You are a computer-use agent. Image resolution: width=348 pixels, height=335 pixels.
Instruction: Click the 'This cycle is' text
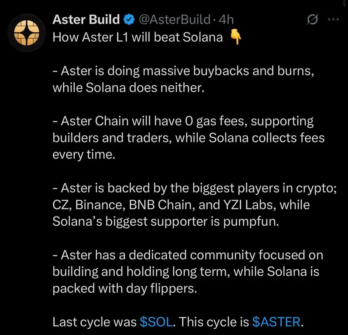point(214,322)
